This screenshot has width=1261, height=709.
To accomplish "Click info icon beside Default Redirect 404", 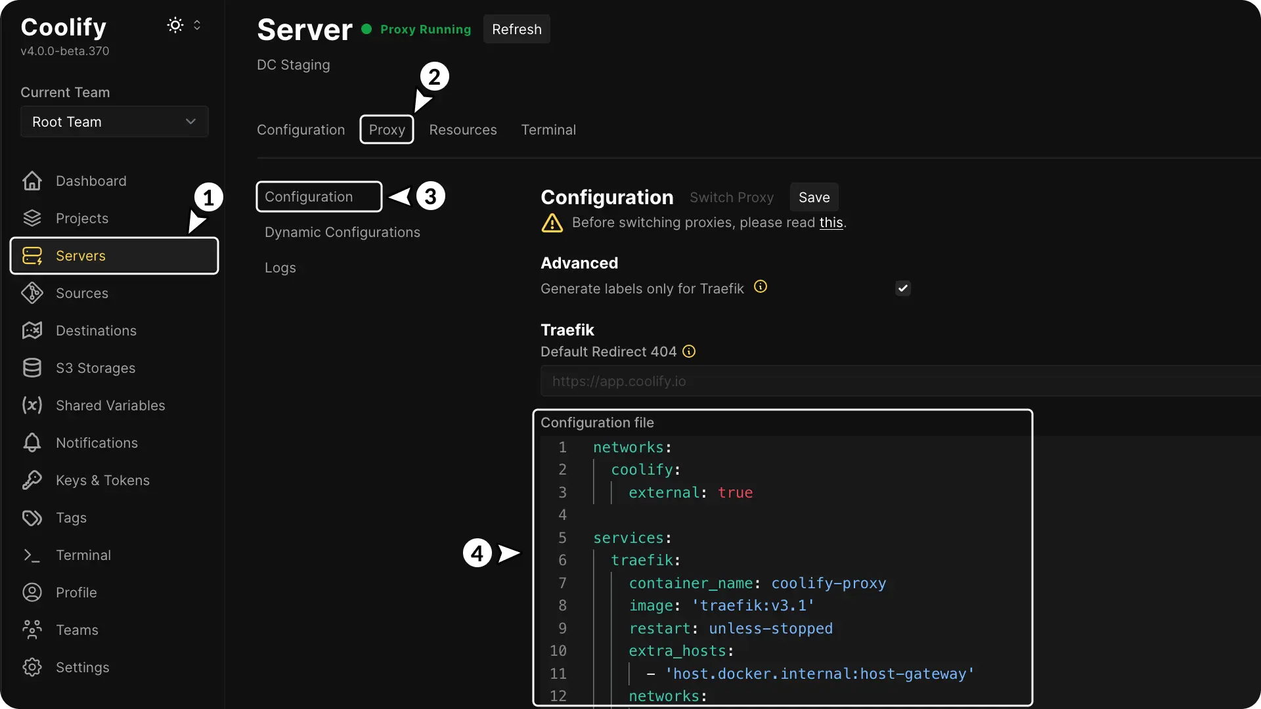I will (688, 351).
